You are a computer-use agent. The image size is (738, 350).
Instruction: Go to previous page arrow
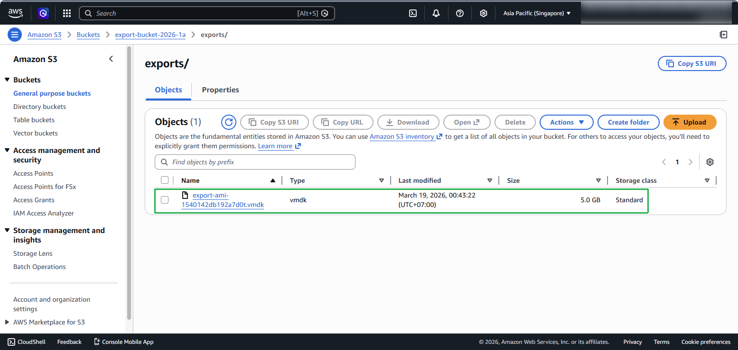(664, 162)
